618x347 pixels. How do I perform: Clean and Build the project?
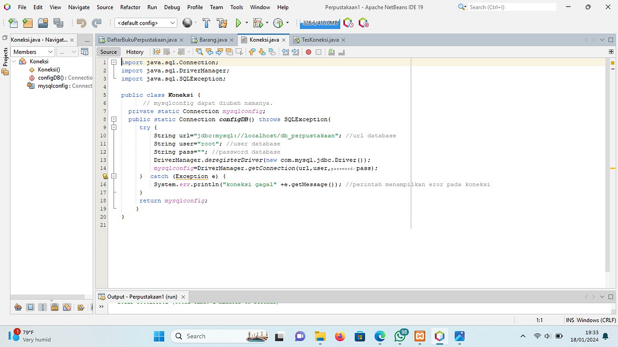click(x=222, y=23)
